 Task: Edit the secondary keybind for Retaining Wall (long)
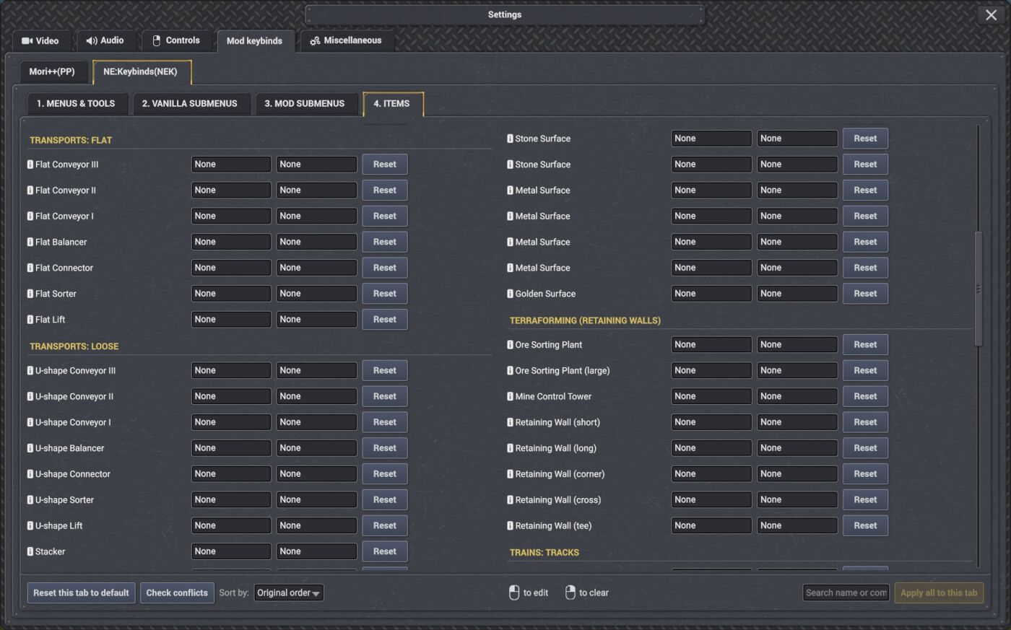pos(797,449)
